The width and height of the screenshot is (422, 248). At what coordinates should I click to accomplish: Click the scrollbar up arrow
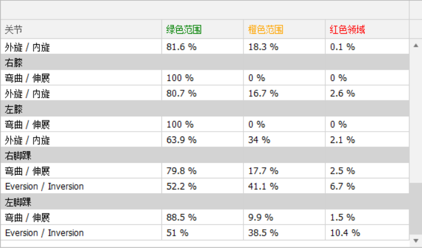pyautogui.click(x=416, y=45)
